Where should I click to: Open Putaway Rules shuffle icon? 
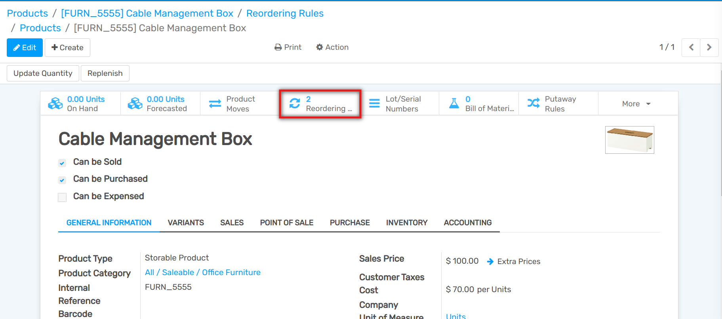point(533,104)
